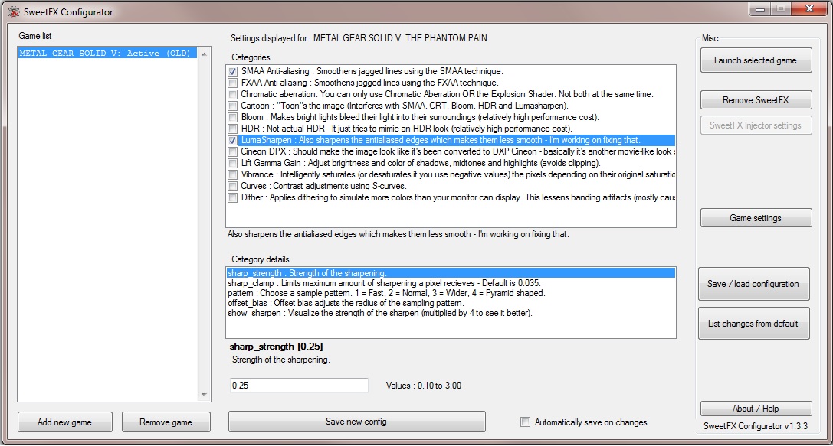Click the greyed-out SweetFX Injector settings button
The width and height of the screenshot is (833, 446).
click(756, 125)
